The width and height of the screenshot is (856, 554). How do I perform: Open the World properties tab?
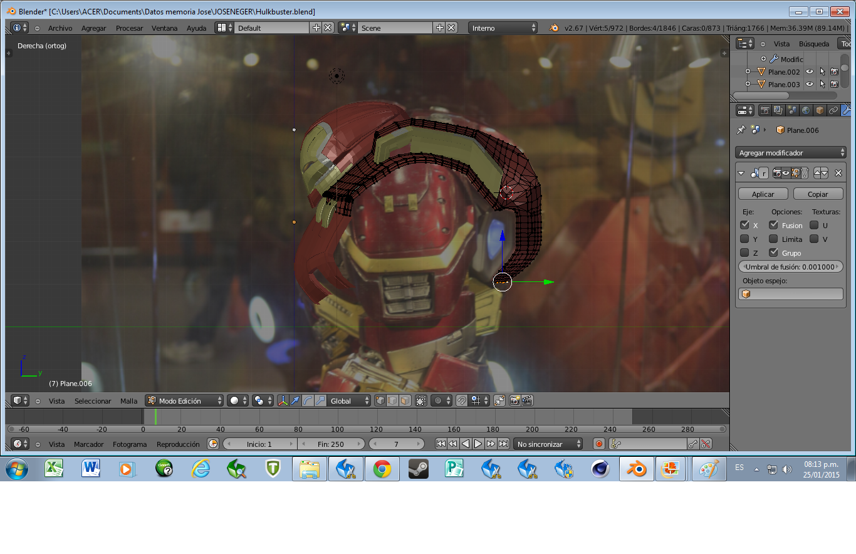pyautogui.click(x=806, y=110)
